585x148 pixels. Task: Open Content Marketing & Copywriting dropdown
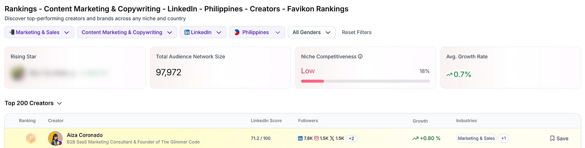(x=127, y=32)
